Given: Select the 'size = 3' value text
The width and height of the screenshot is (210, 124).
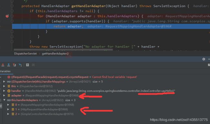Looking at the screenshot, I should coord(70,100).
